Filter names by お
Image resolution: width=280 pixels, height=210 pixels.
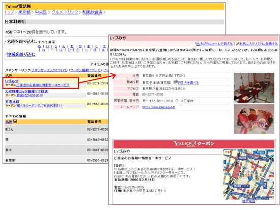click(72, 46)
